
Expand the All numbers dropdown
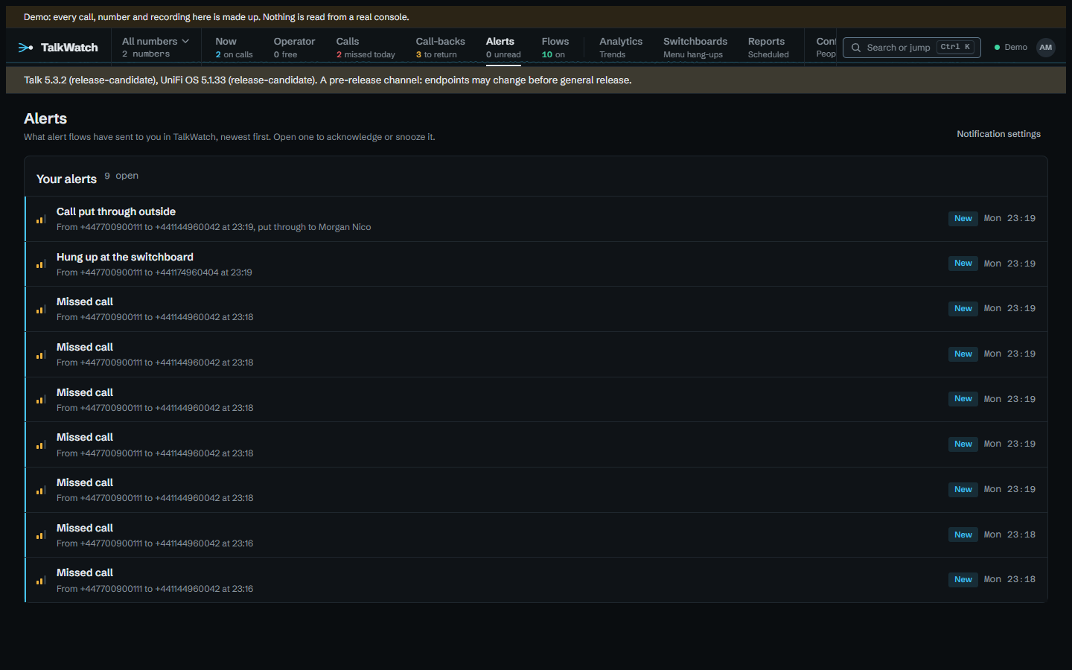click(x=156, y=48)
